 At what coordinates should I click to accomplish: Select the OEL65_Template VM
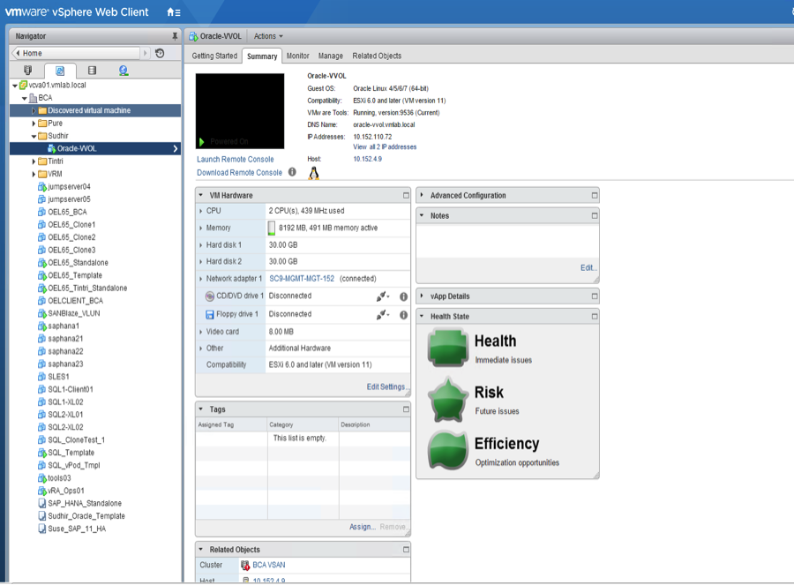(x=75, y=275)
